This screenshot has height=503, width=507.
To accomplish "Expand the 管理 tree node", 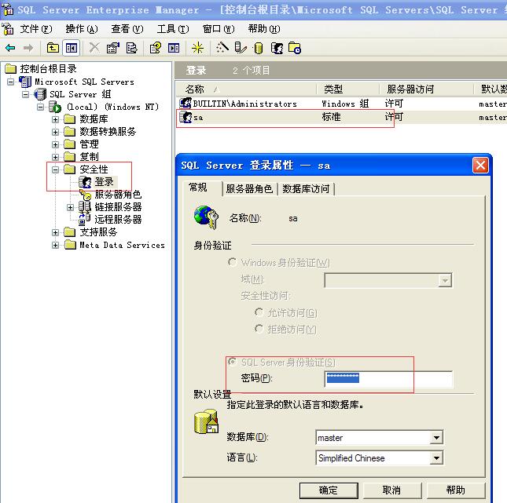I will click(x=55, y=144).
